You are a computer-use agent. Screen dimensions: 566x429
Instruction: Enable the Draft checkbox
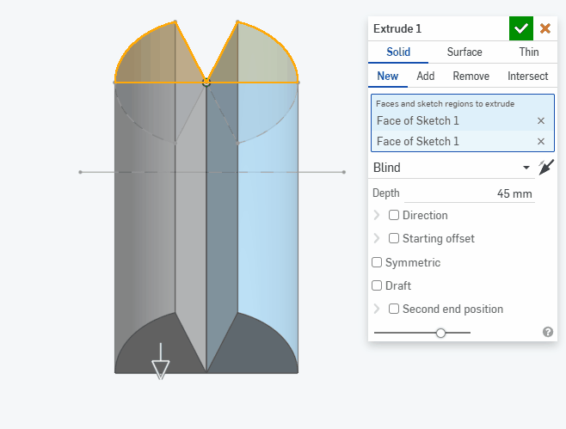click(377, 285)
